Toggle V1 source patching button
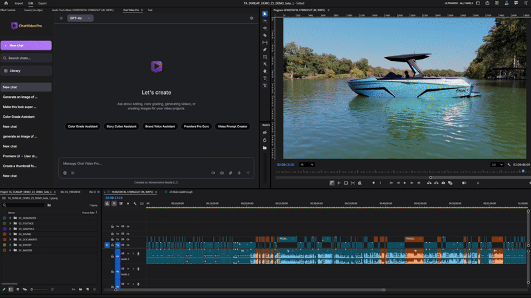This screenshot has height=298, width=531. tap(107, 245)
